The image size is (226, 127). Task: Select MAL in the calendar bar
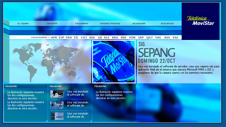coord(158,38)
